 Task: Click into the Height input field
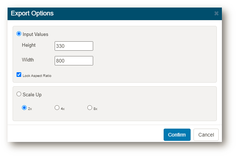tap(74, 46)
